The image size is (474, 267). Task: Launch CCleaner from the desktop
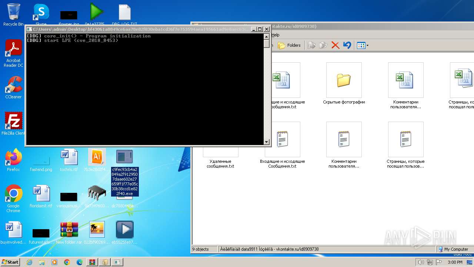coord(13,88)
